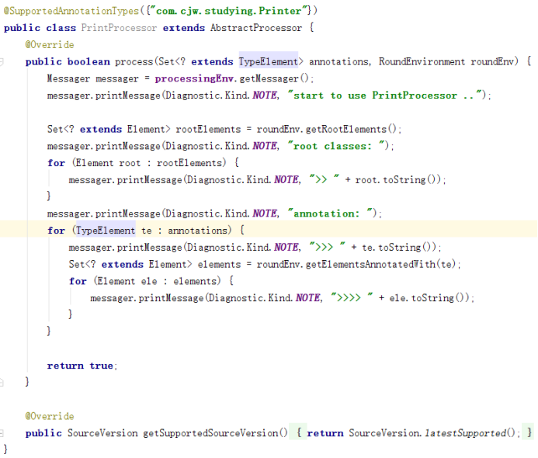This screenshot has height=458, width=538.
Task: Expand the folded opening brace after getSupportedSourceVersion()
Action: 299,433
